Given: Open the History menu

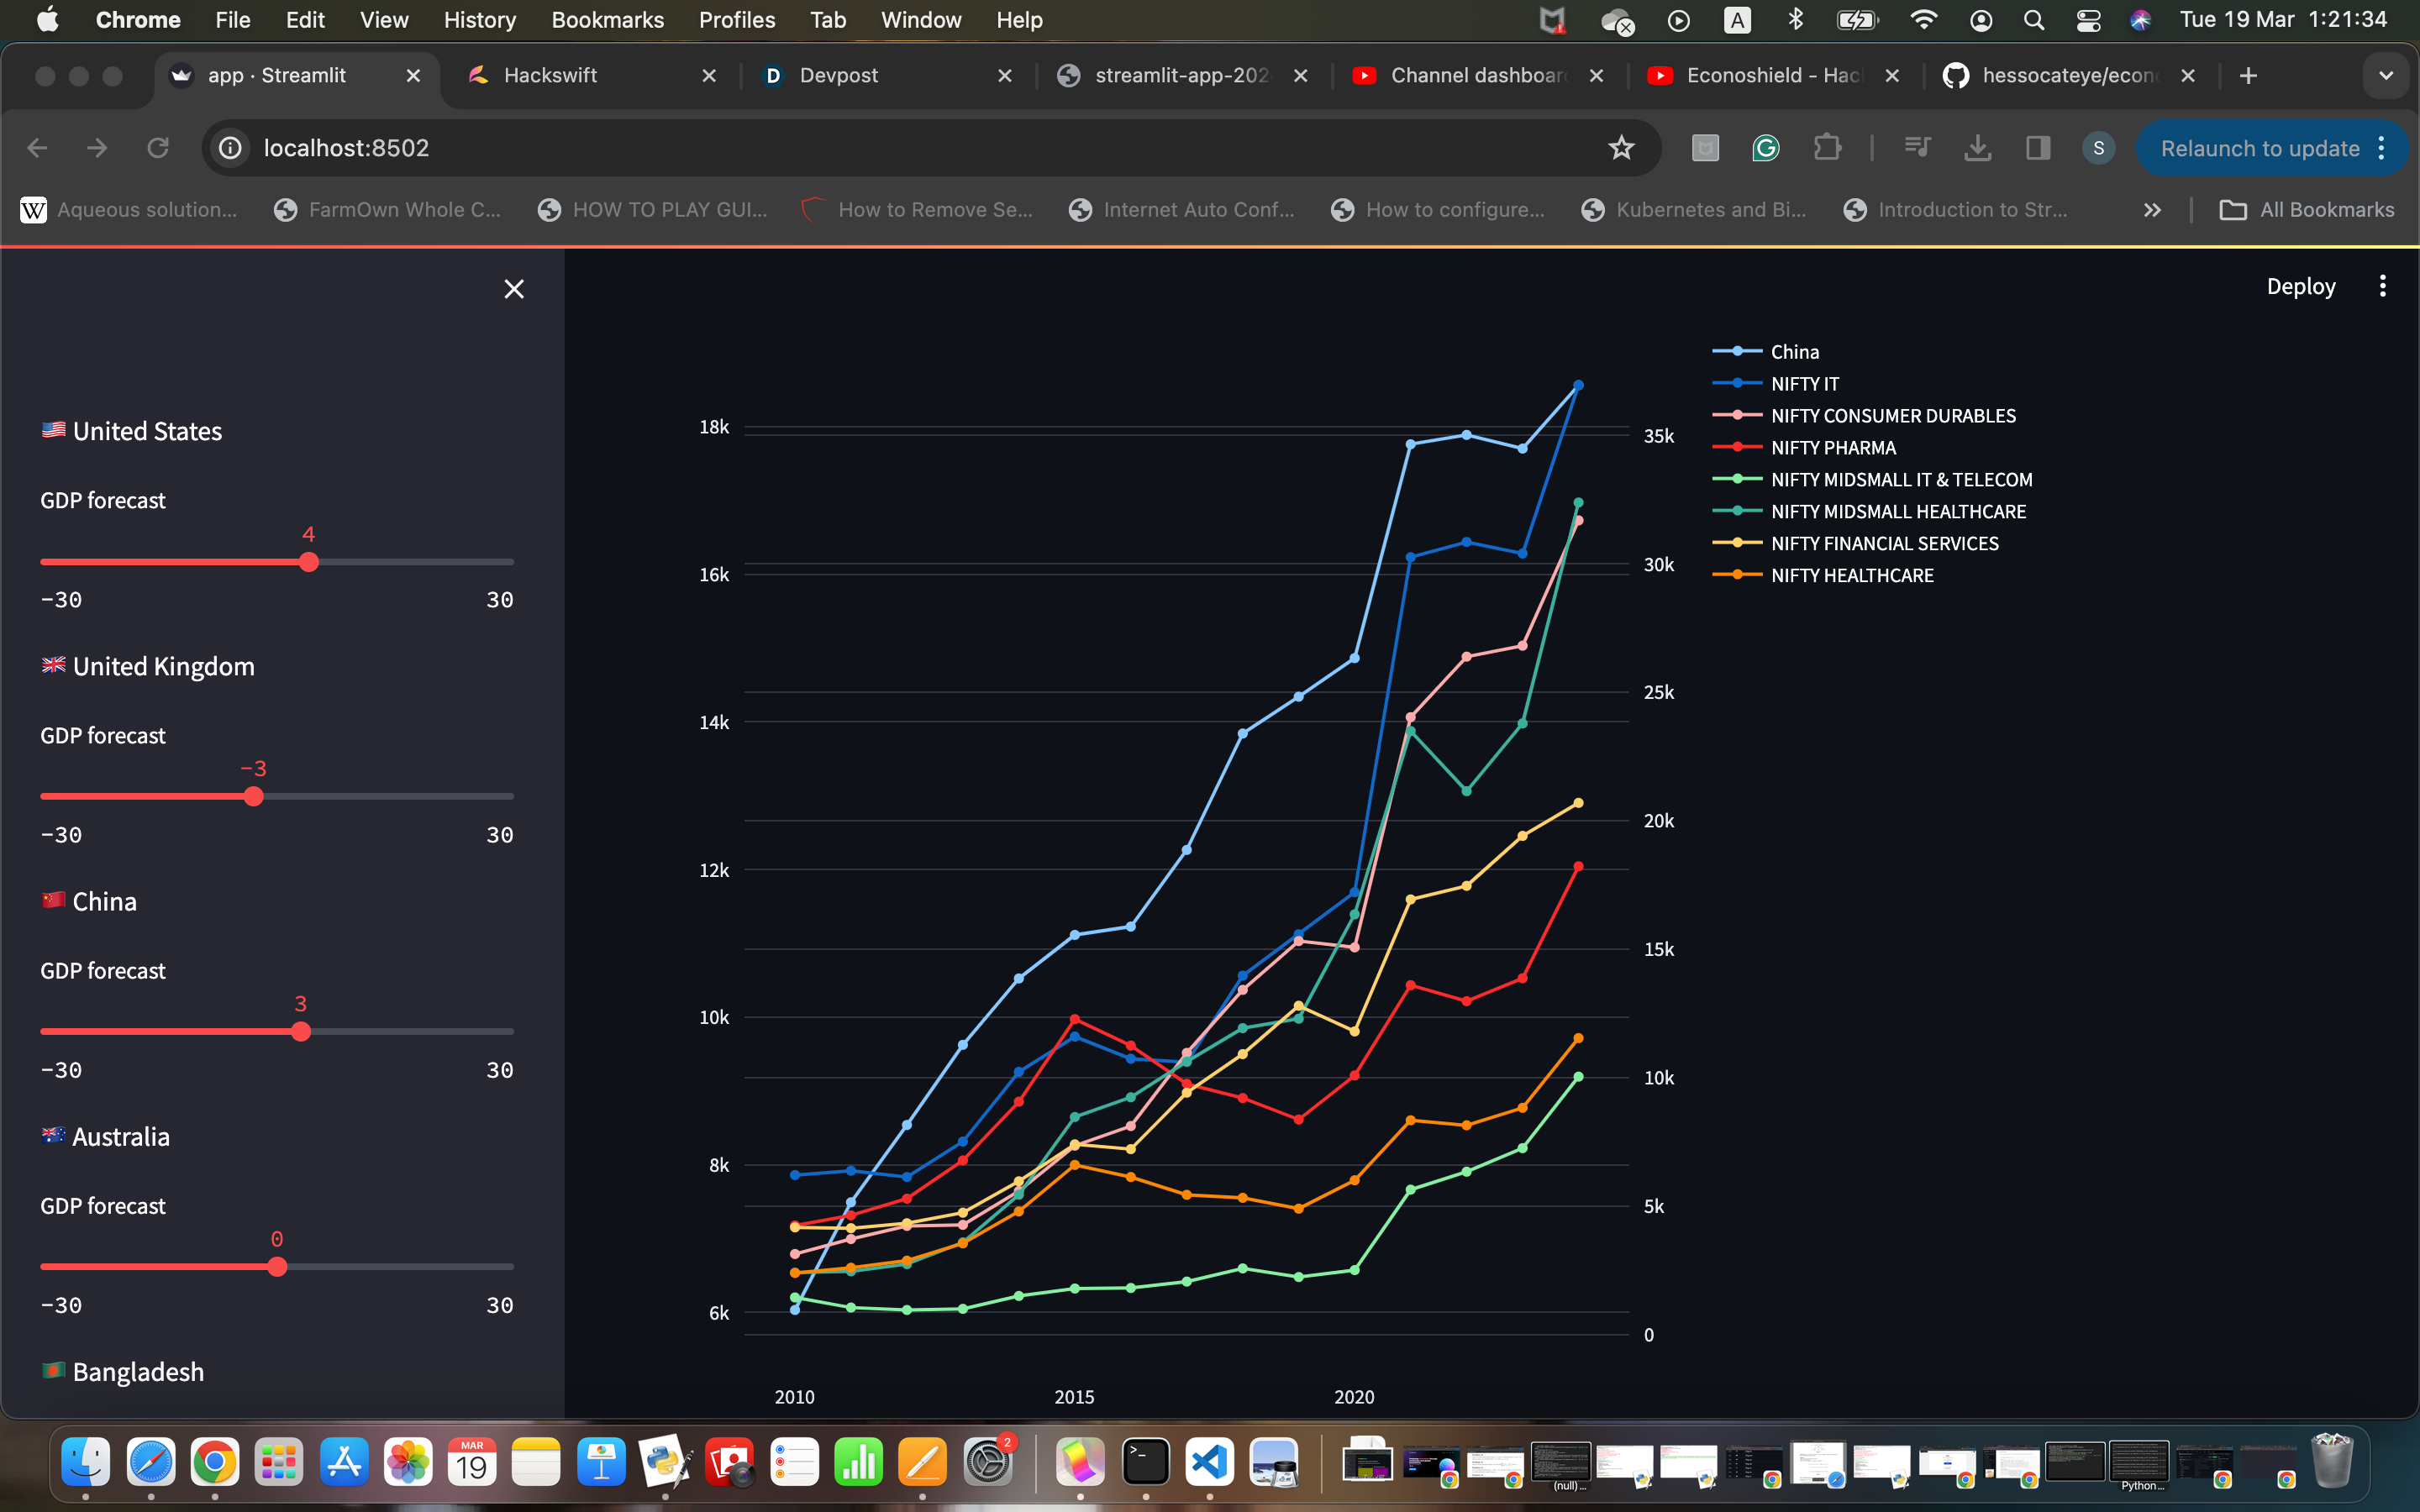Looking at the screenshot, I should tap(479, 20).
